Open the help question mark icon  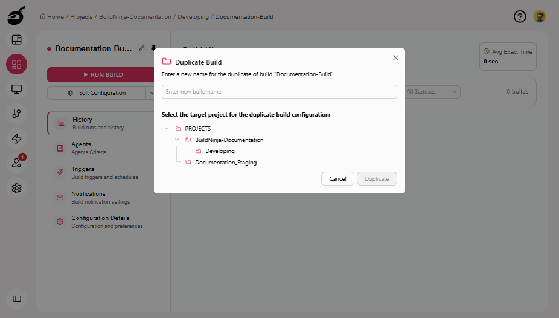(520, 16)
